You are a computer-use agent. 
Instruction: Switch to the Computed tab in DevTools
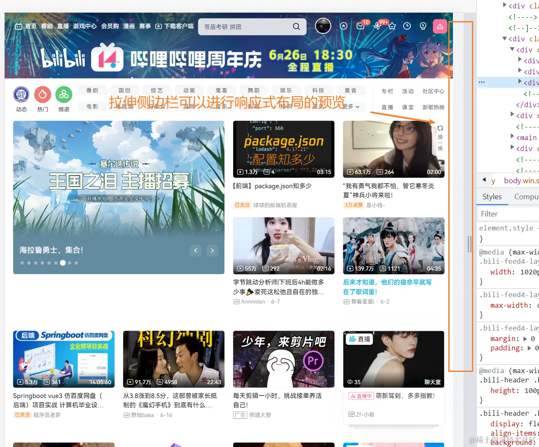tap(526, 197)
